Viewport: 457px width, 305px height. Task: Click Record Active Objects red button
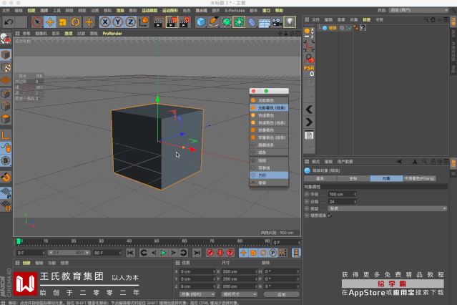coord(210,253)
